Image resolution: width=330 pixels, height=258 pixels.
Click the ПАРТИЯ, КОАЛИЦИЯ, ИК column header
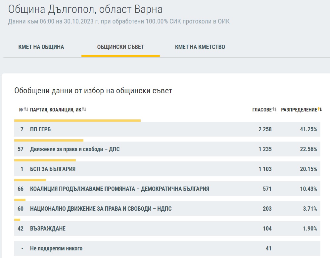pyautogui.click(x=56, y=109)
